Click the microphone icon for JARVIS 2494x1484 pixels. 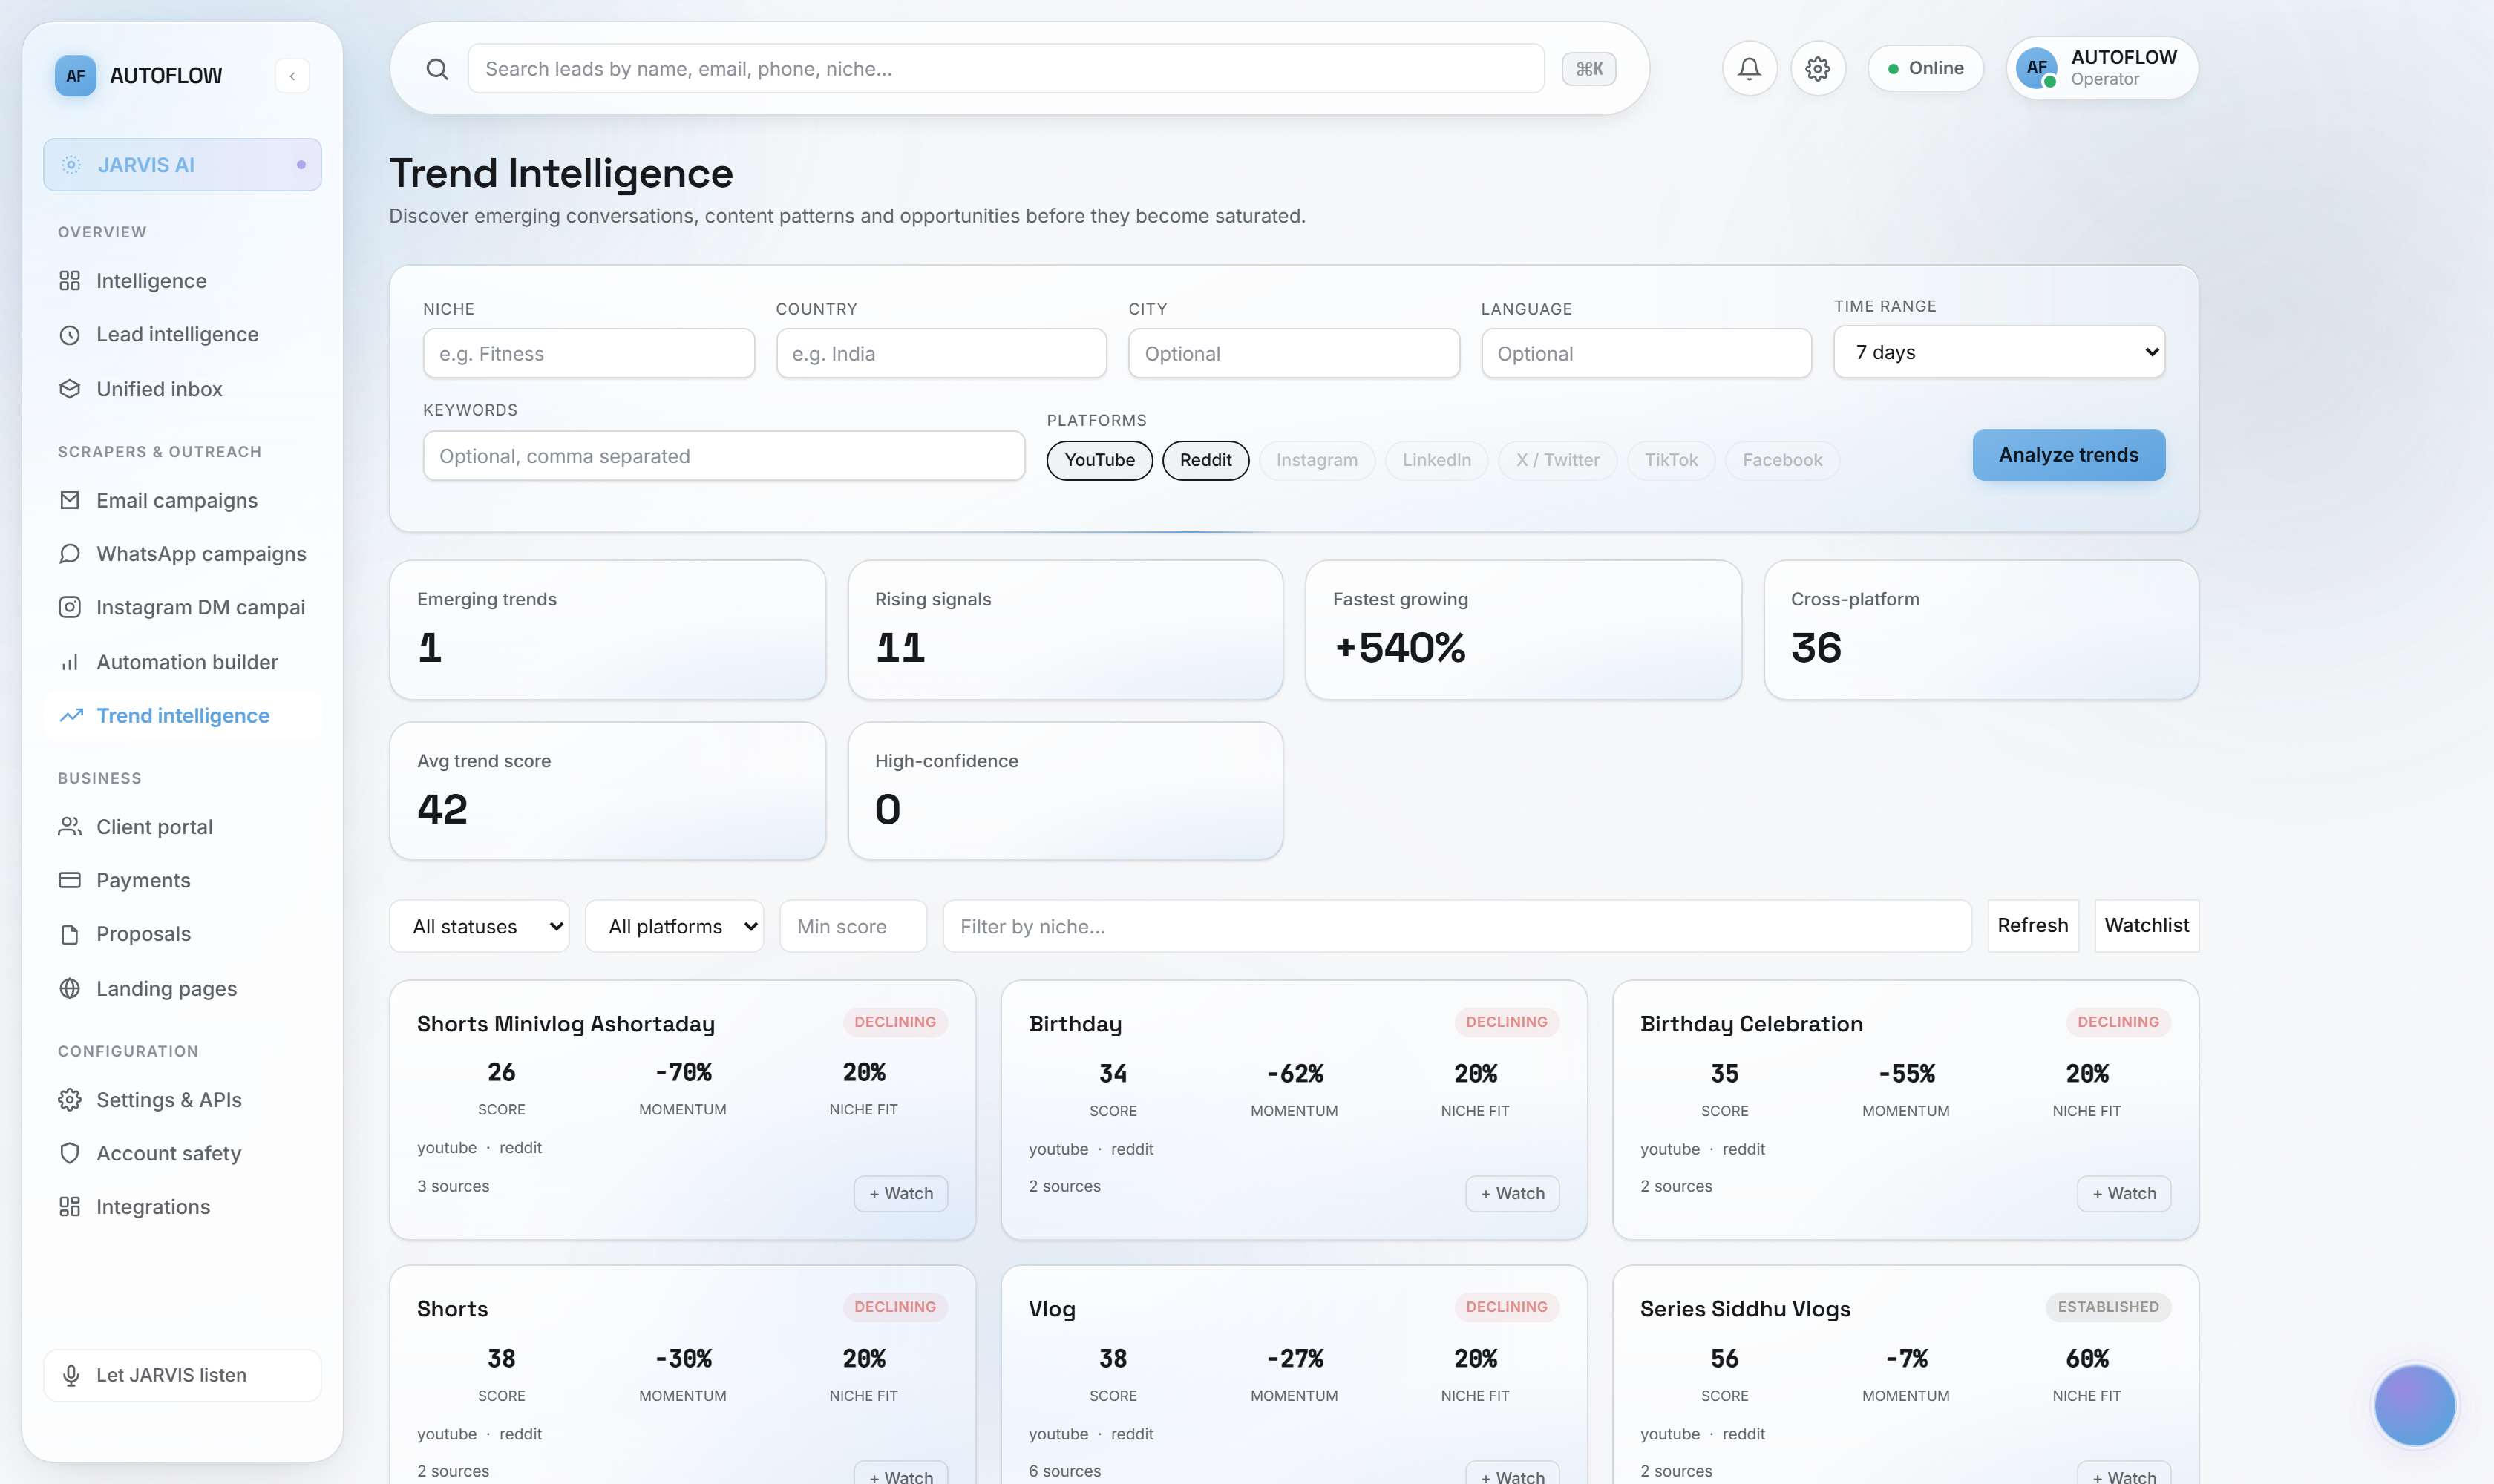[71, 1375]
